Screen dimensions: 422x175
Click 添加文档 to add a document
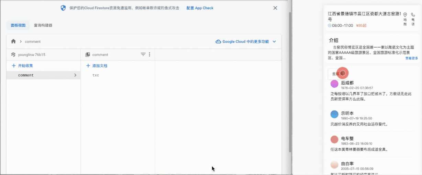pyautogui.click(x=97, y=65)
